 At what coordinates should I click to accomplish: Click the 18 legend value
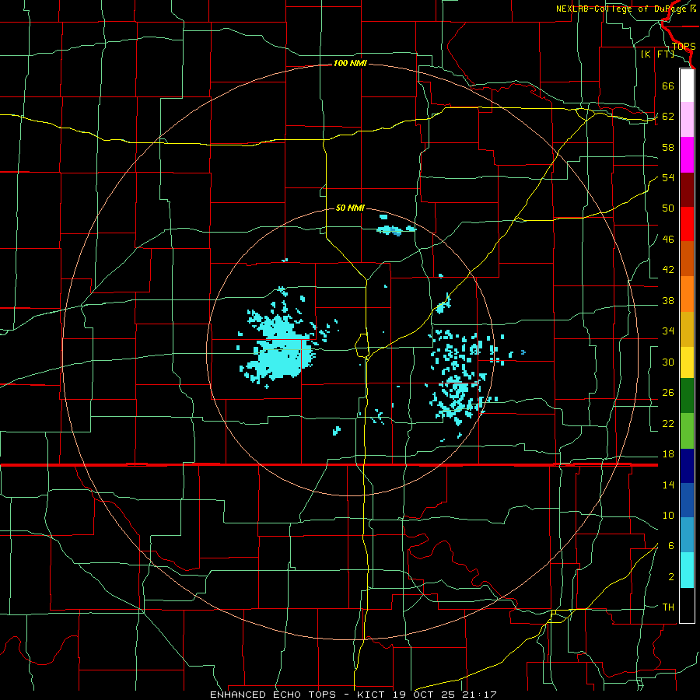(668, 454)
